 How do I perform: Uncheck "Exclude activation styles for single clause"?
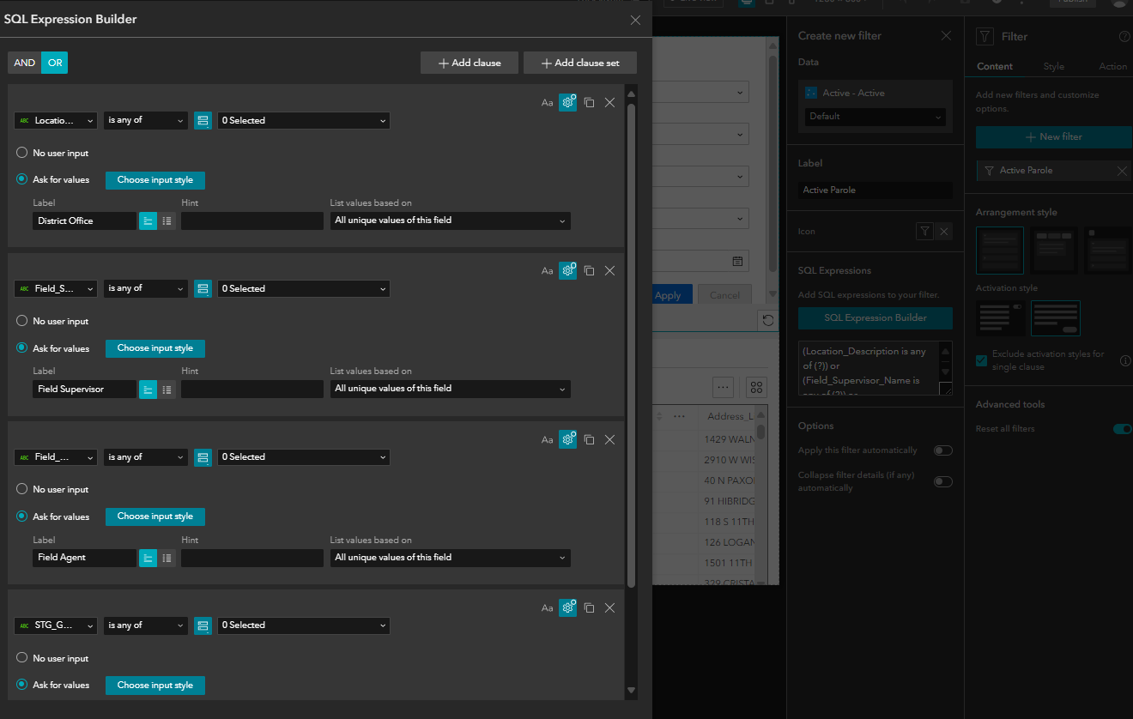click(x=981, y=360)
